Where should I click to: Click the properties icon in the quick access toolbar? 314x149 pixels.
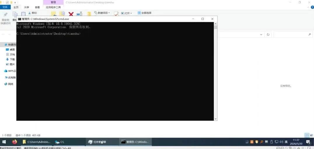pos(7,2)
